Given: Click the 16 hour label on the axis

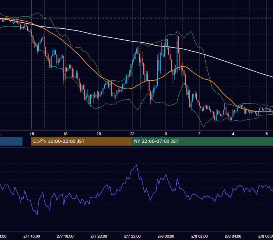Looking at the screenshot, I should point(32,134).
